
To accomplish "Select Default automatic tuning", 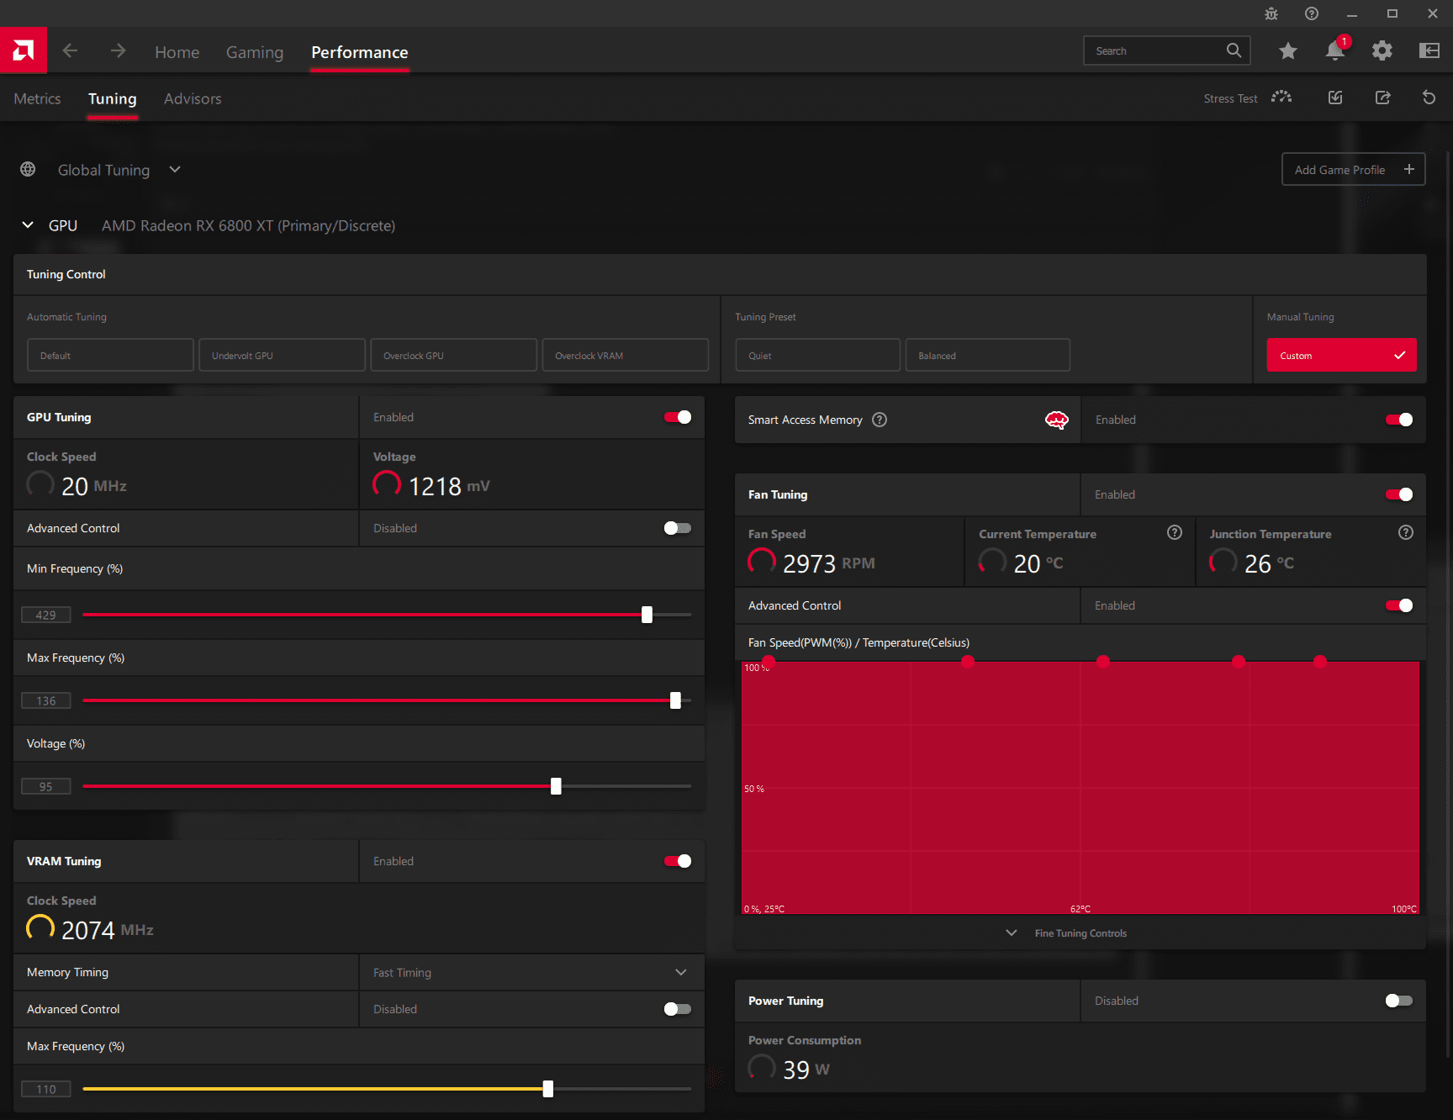I will click(x=111, y=355).
